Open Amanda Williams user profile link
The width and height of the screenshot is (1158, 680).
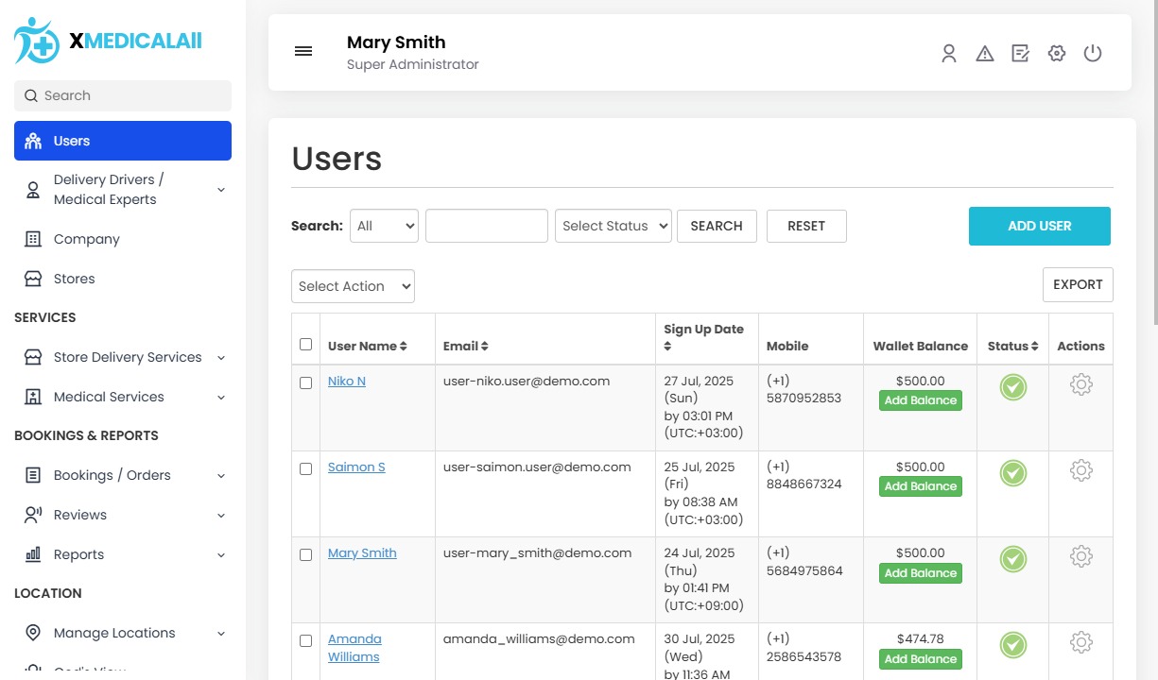tap(354, 647)
